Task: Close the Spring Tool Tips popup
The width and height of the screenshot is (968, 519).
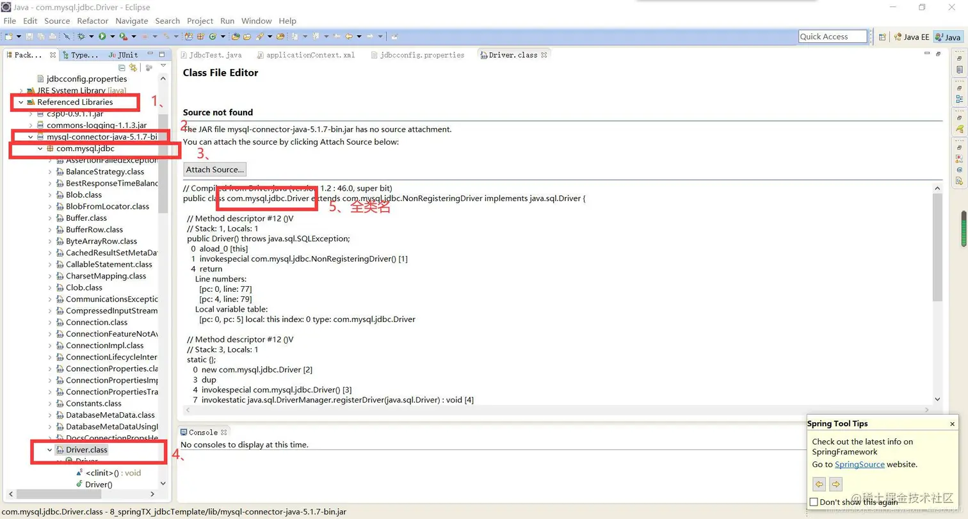Action: tap(952, 424)
